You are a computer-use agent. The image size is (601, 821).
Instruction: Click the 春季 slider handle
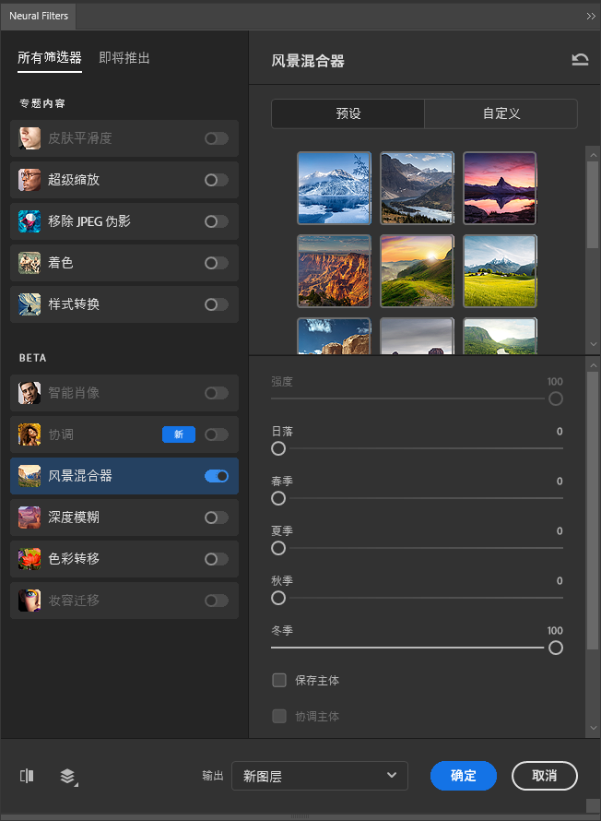pos(278,498)
